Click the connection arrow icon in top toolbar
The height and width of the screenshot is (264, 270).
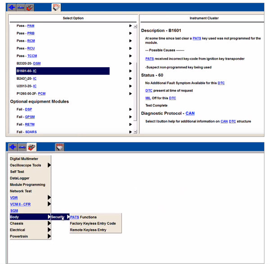12,7
